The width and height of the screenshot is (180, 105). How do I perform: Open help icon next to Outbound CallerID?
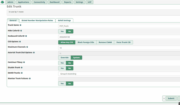click(x=26, y=36)
